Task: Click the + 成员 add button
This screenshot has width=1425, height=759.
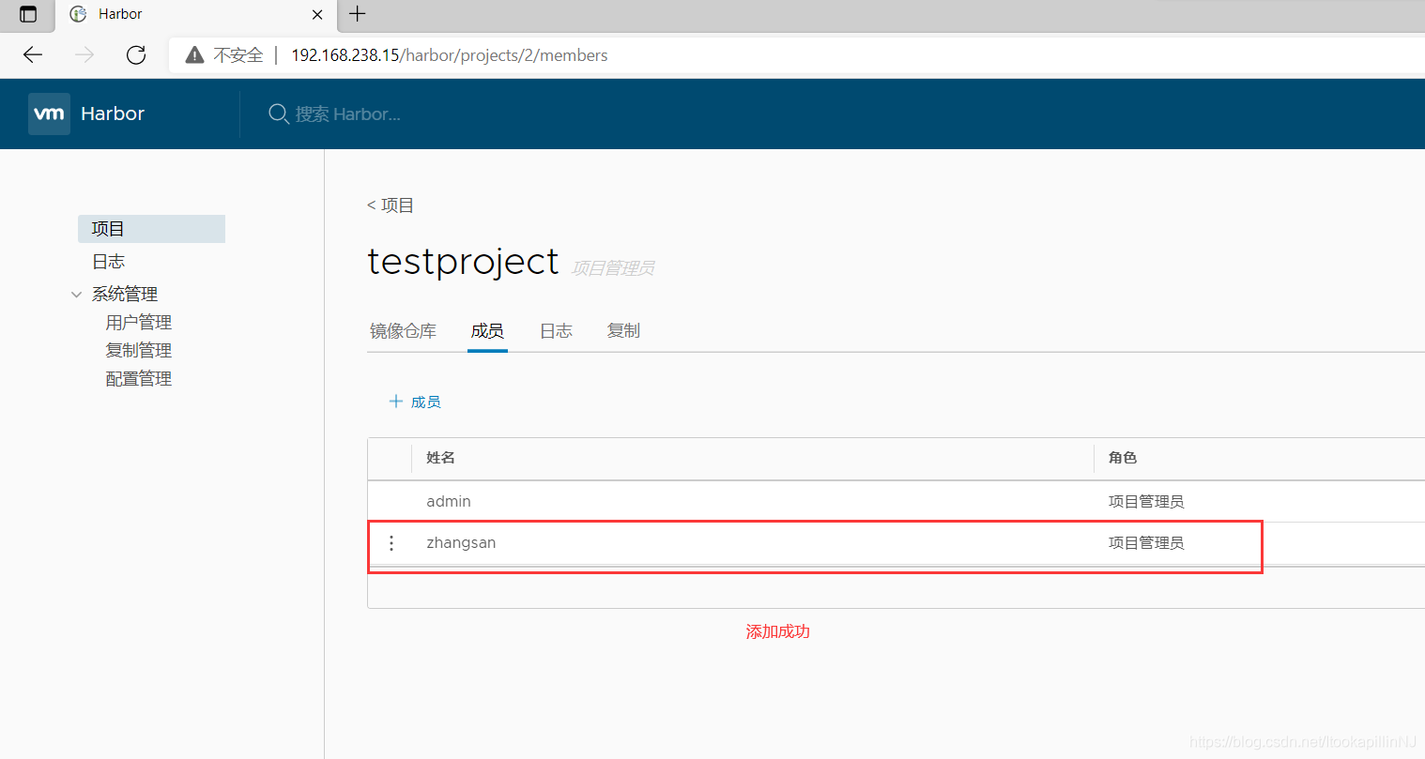Action: coord(415,402)
